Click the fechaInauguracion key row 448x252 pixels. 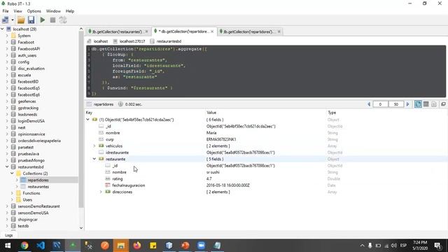(x=129, y=185)
